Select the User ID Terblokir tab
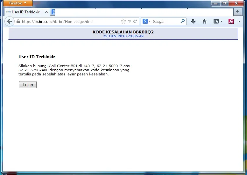Screen dimensions: 247x175 pyautogui.click(x=25, y=12)
